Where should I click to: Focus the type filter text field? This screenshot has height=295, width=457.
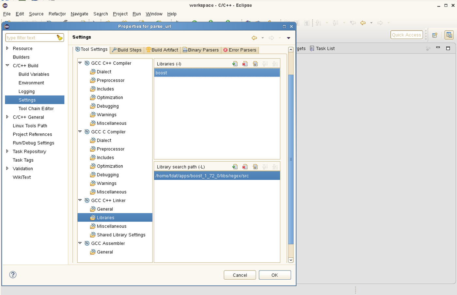[x=31, y=38]
